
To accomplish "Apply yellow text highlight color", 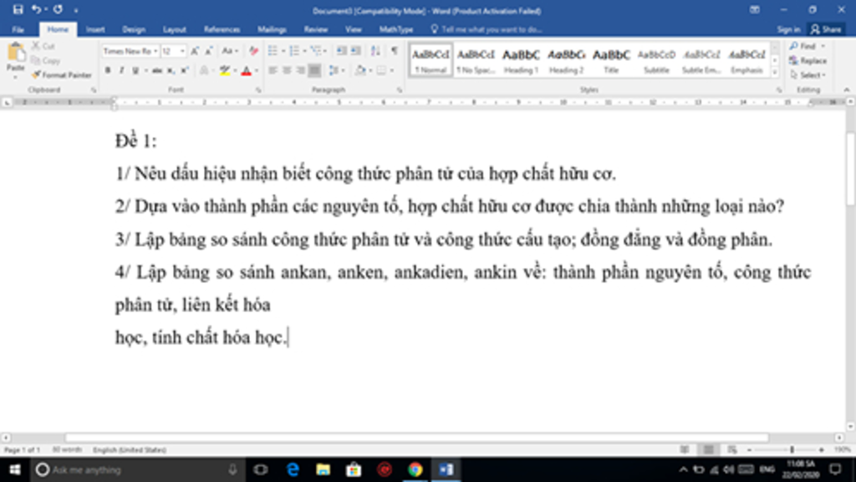I will click(x=225, y=70).
